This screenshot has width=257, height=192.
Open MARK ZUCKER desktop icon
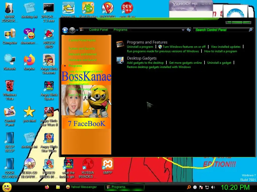(10, 12)
